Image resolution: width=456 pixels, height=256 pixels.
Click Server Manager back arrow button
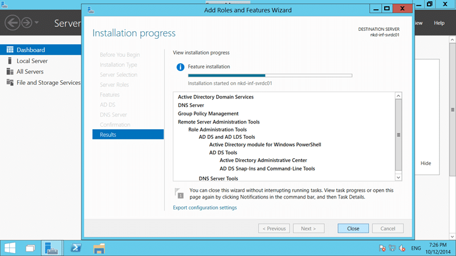13,23
